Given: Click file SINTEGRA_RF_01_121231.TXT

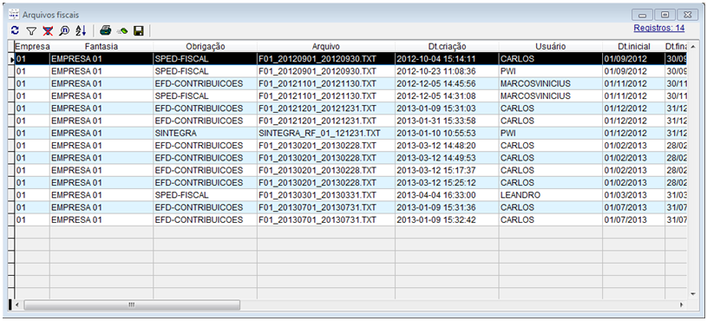Looking at the screenshot, I should (x=326, y=133).
